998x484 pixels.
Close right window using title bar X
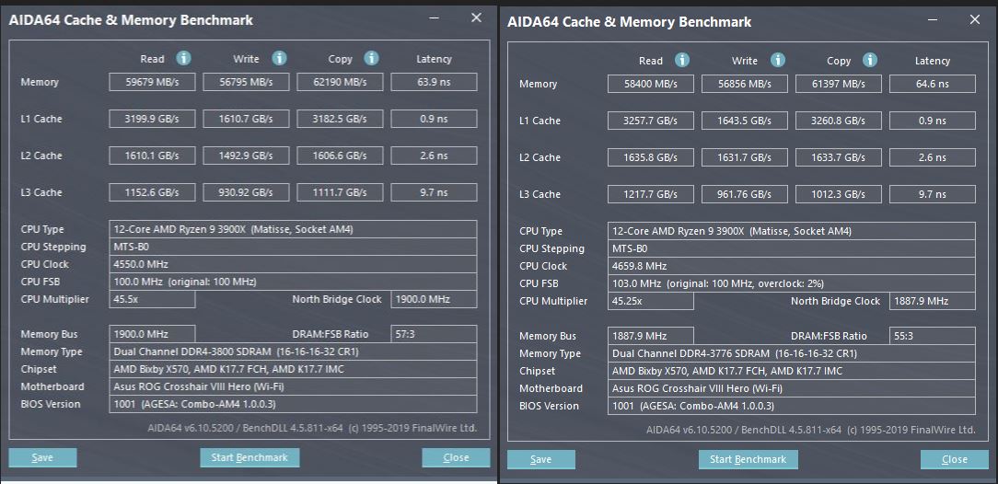pos(974,19)
